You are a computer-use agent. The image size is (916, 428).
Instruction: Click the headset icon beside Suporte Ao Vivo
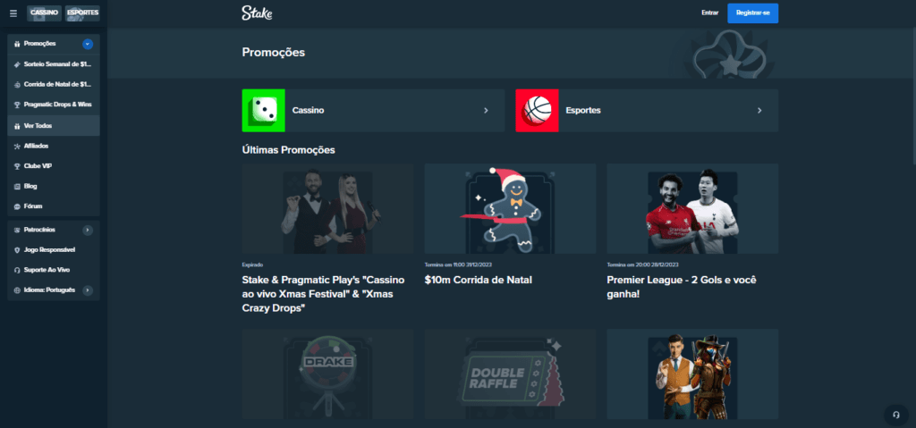click(17, 271)
